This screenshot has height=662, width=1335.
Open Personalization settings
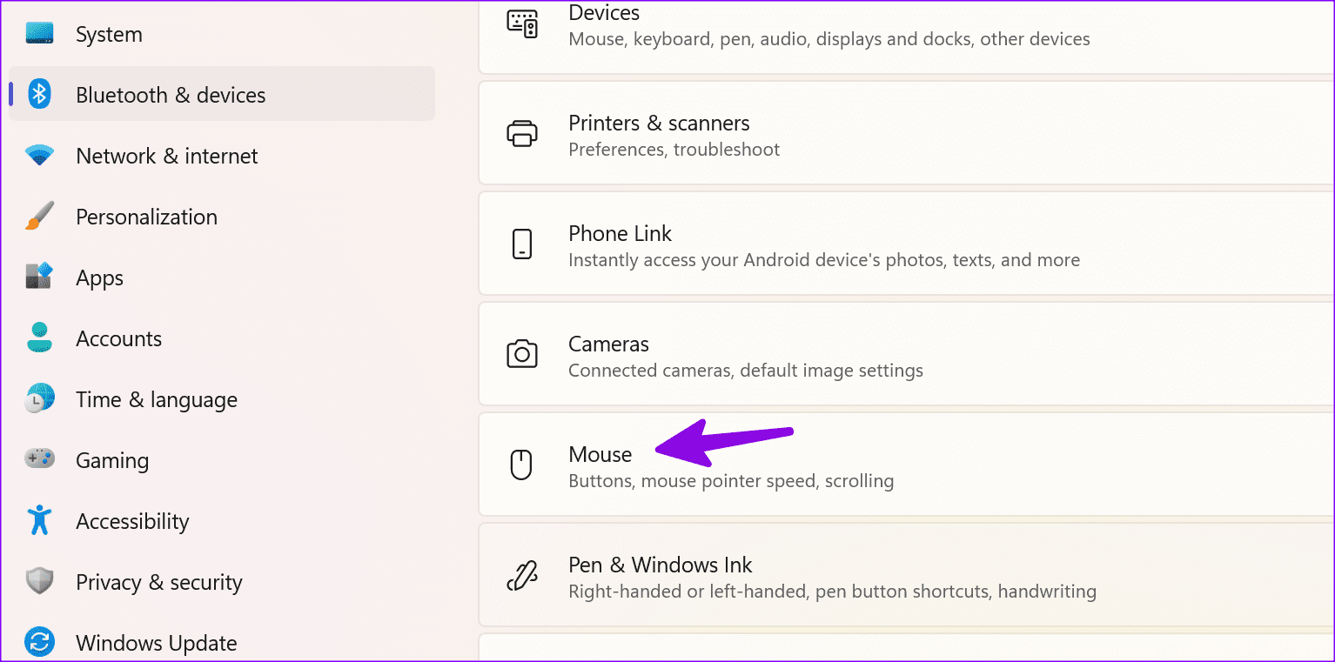222,217
